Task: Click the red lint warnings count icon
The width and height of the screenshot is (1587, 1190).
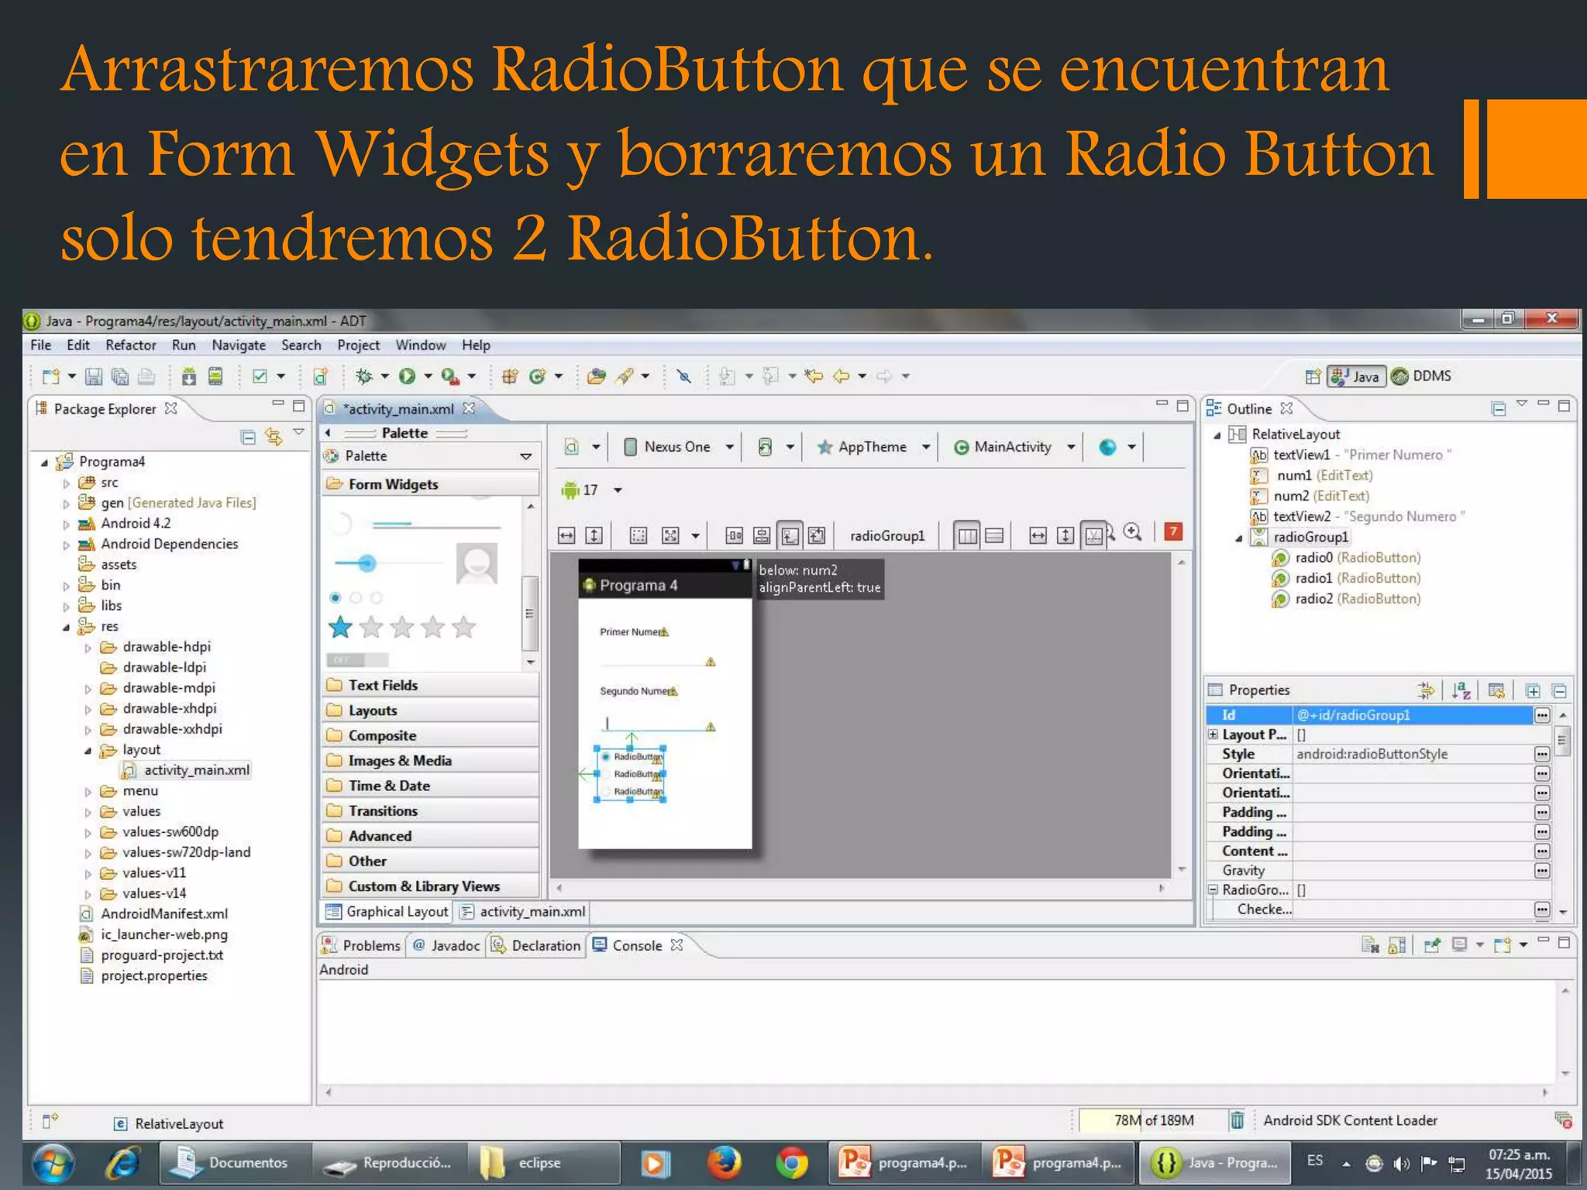Action: click(1173, 532)
